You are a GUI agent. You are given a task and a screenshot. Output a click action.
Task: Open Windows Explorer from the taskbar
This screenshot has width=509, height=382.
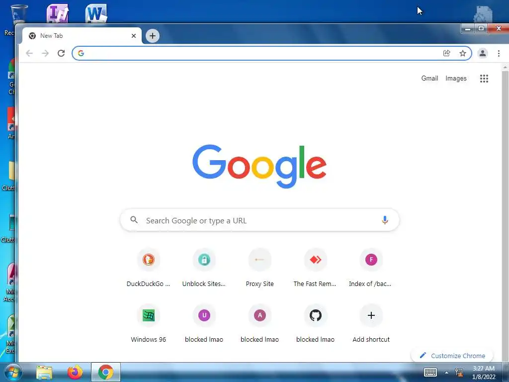tap(44, 372)
